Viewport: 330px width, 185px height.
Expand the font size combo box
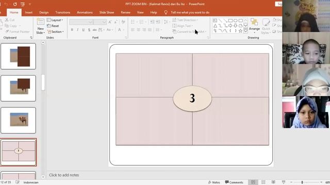pos(104,22)
